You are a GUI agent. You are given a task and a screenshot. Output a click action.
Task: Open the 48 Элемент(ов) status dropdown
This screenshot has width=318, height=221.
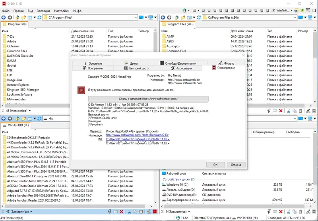tap(29, 111)
